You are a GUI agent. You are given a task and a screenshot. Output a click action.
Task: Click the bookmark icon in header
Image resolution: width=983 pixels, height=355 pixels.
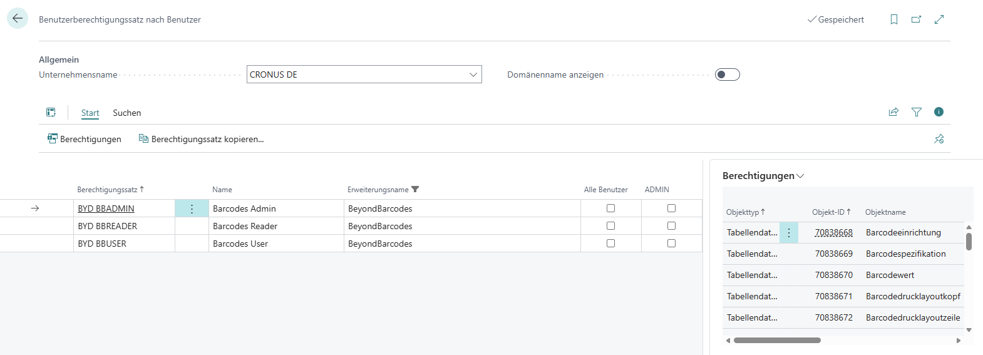point(894,19)
